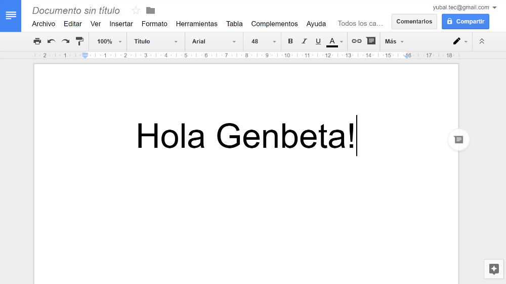Screen dimensions: 506x284
Task: Open the Explore button at bottom right
Action: pyautogui.click(x=494, y=269)
